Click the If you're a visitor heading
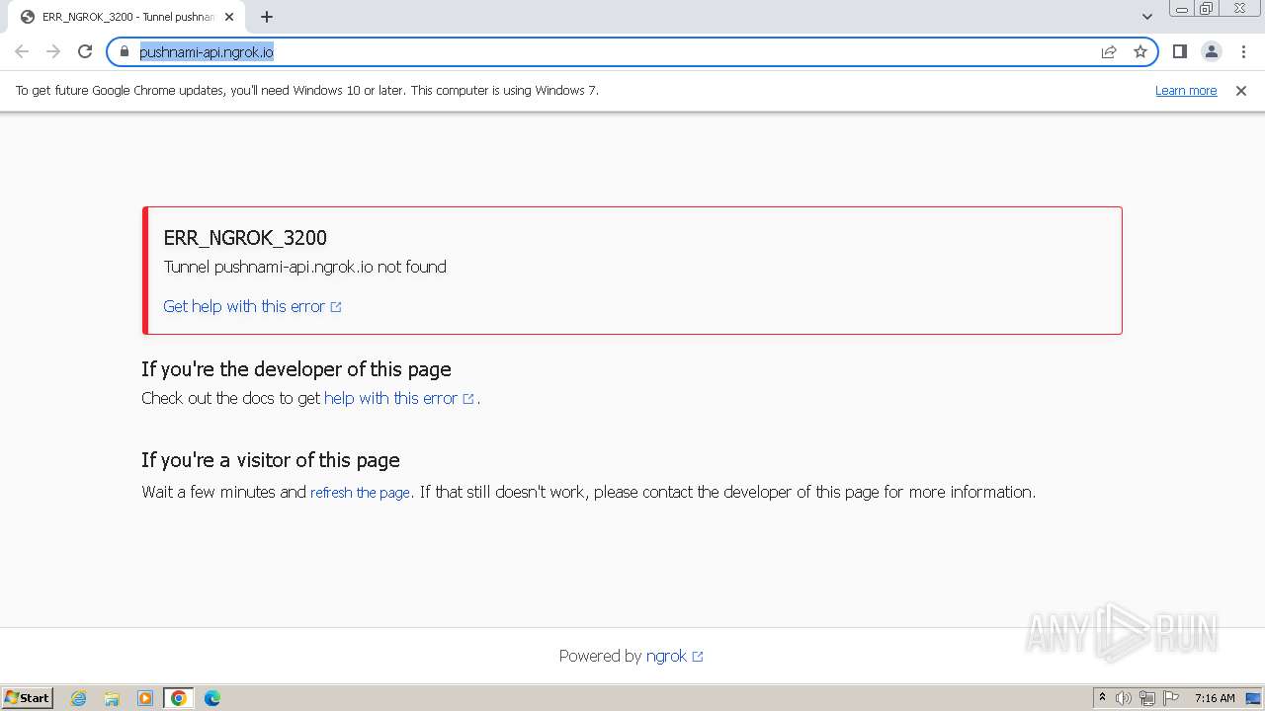The height and width of the screenshot is (711, 1265). coord(271,460)
